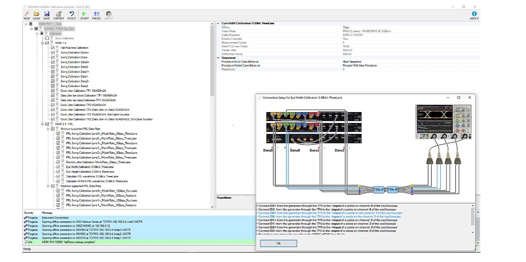The height and width of the screenshot is (262, 526).
Task: Collapse the HDMI PHY - Sink root node
Action: pos(26,24)
